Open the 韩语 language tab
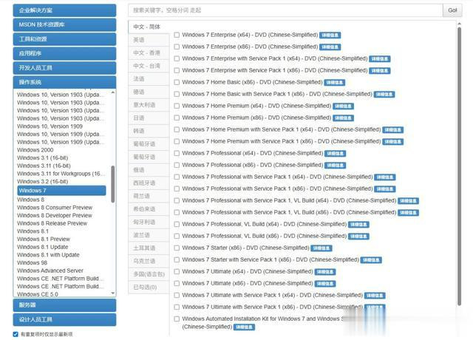 (x=149, y=131)
